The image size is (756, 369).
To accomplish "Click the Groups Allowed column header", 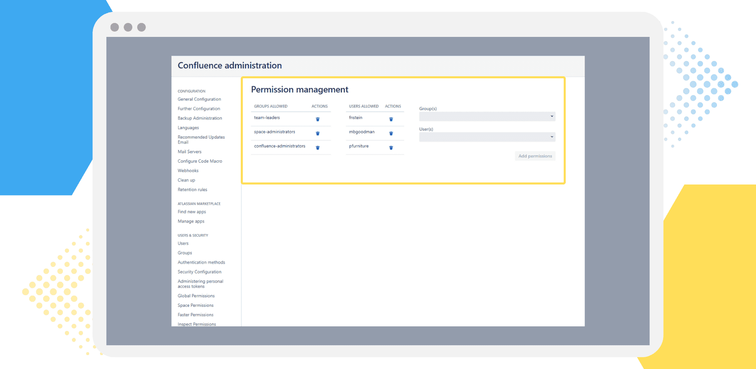I will pyautogui.click(x=271, y=106).
